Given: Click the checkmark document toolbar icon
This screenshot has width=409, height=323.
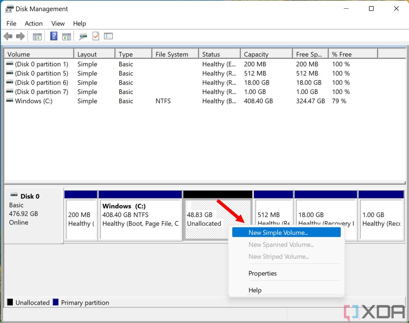Looking at the screenshot, I should coord(96,36).
